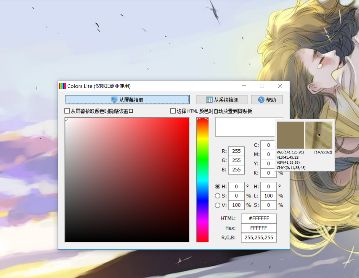Click the RGB(141,125,91) text in tooltip
Screen dimensions: 359x278
click(290, 152)
